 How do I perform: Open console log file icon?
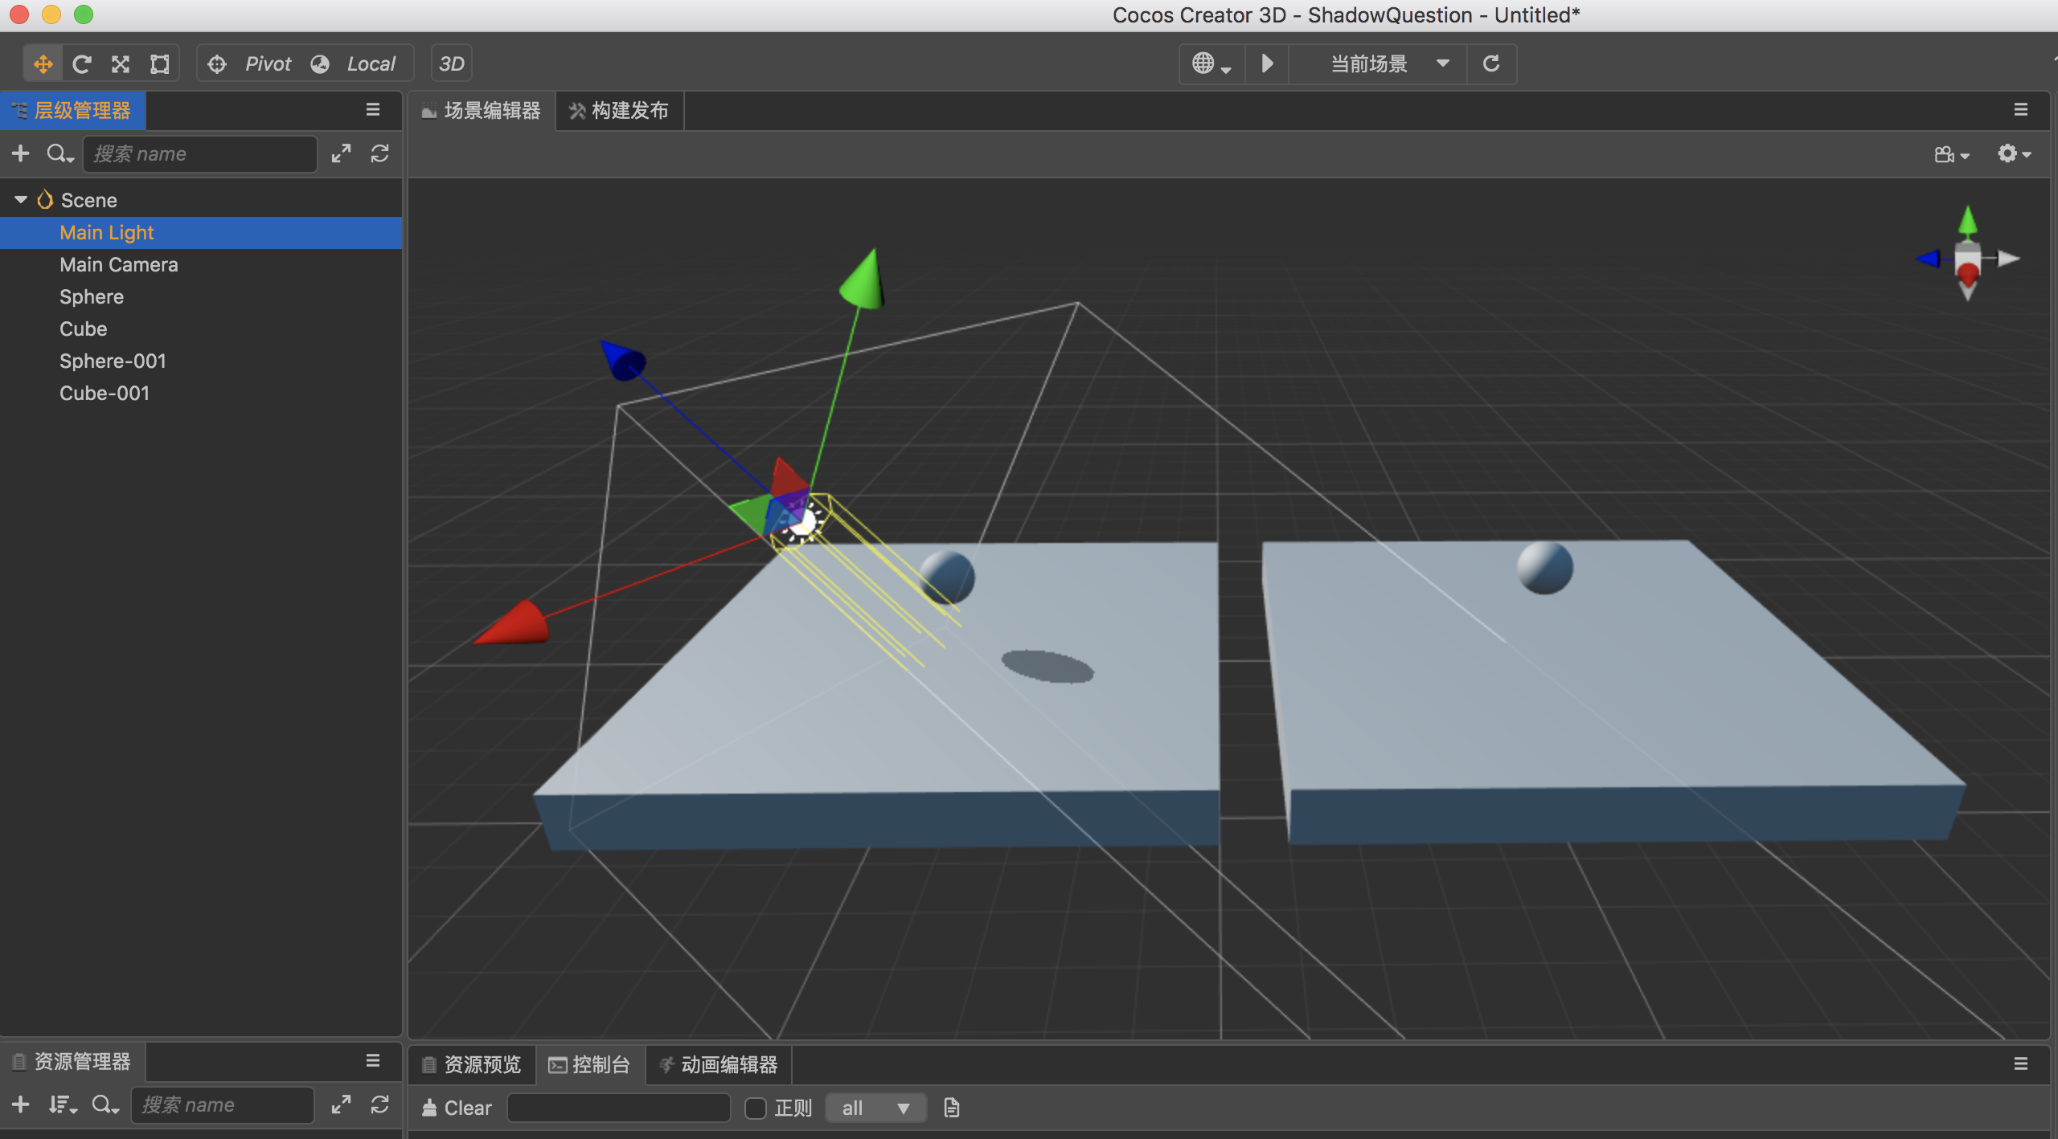(x=951, y=1108)
